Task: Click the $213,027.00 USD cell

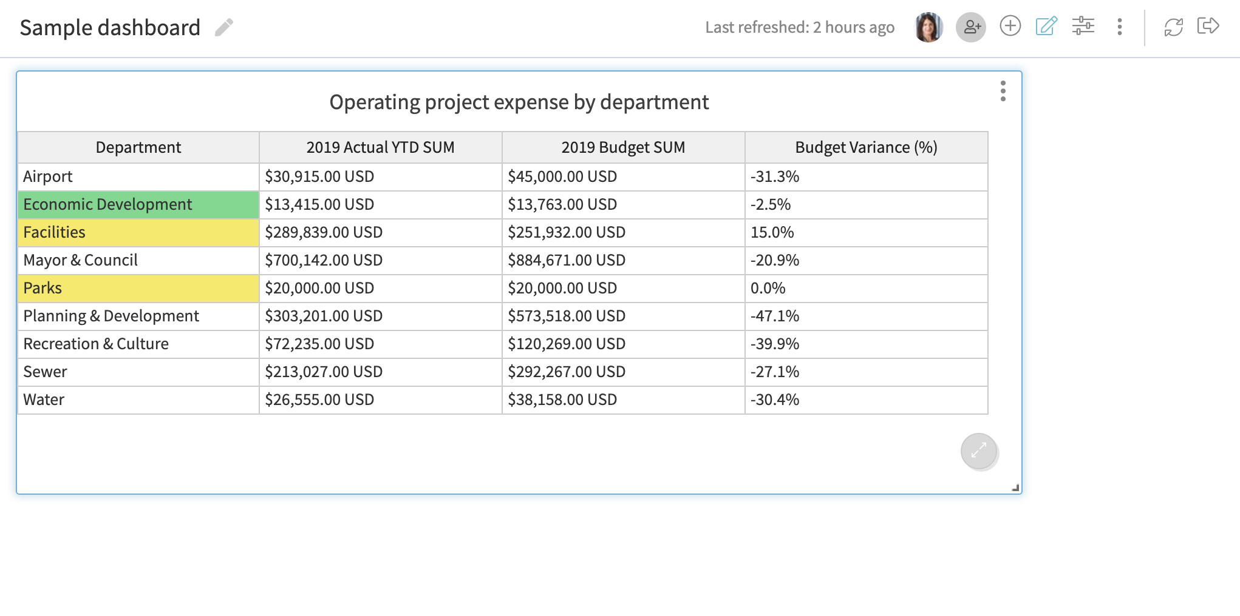Action: (381, 372)
